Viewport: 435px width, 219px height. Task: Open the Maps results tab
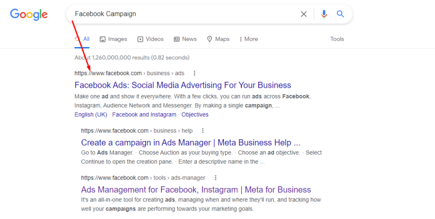(218, 39)
